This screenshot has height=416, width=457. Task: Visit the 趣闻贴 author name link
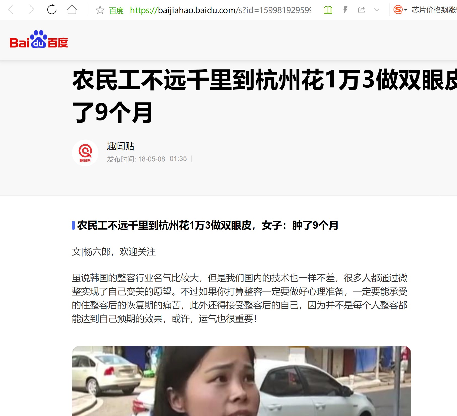click(121, 146)
